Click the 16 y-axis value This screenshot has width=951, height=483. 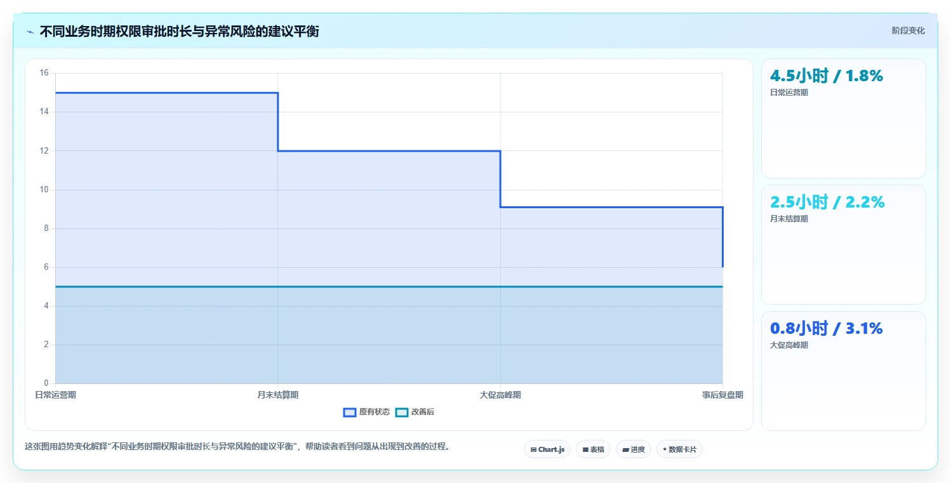point(44,73)
